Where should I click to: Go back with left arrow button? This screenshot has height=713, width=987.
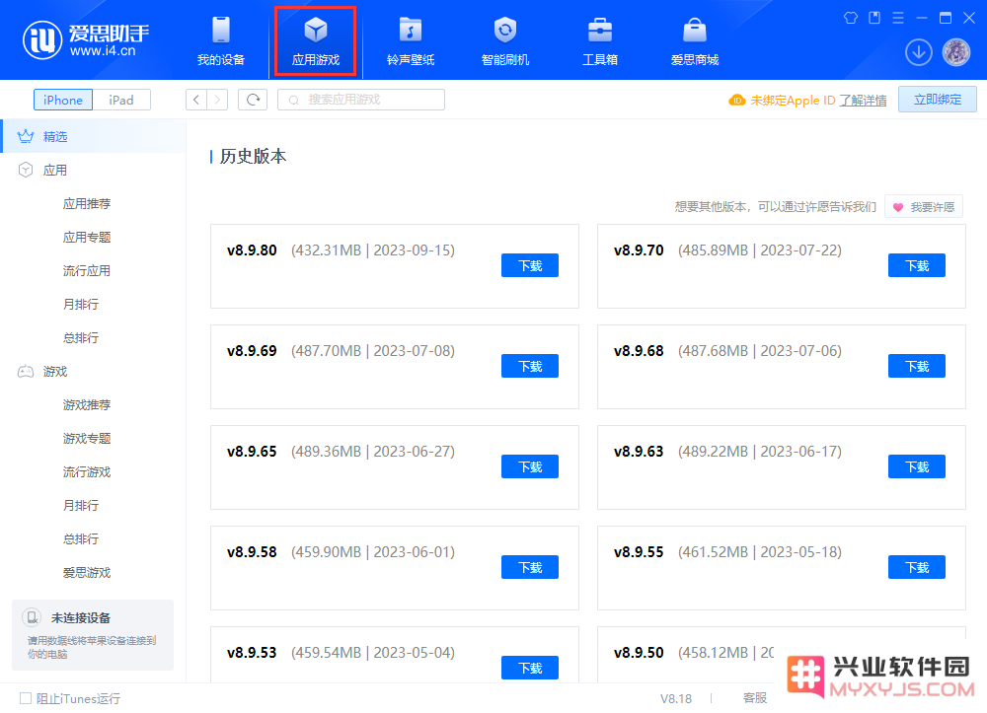pyautogui.click(x=196, y=100)
